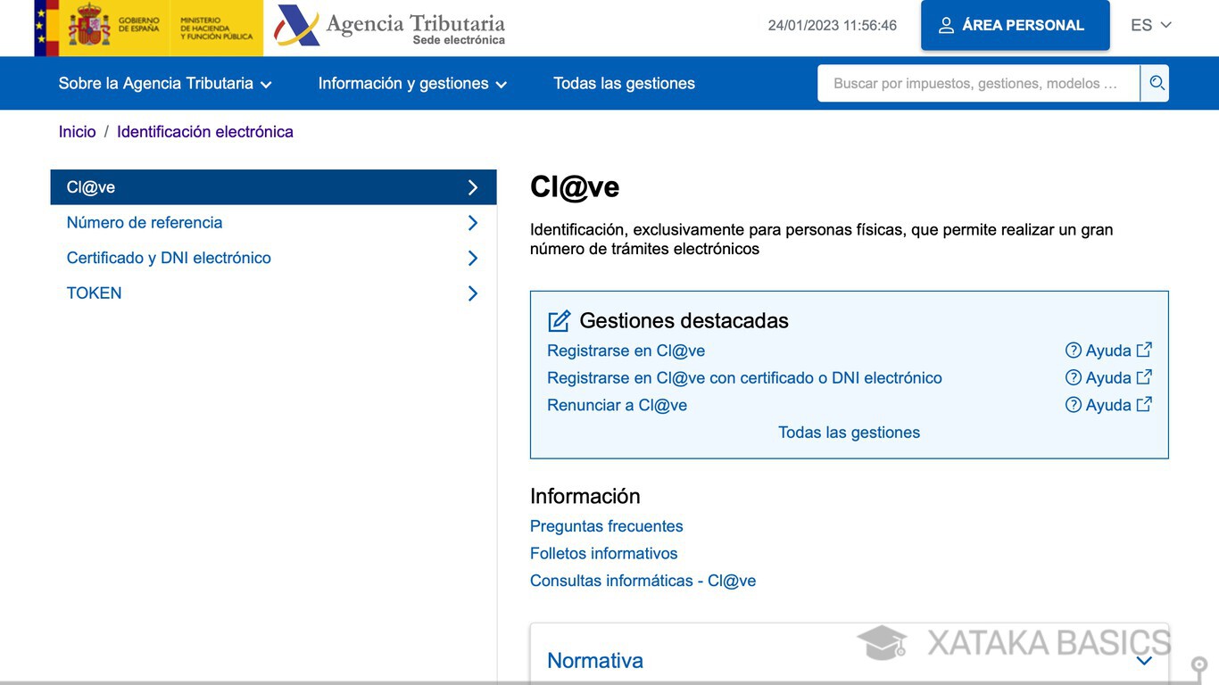
Task: Click Renunciar a Cl@ve
Action: (617, 405)
